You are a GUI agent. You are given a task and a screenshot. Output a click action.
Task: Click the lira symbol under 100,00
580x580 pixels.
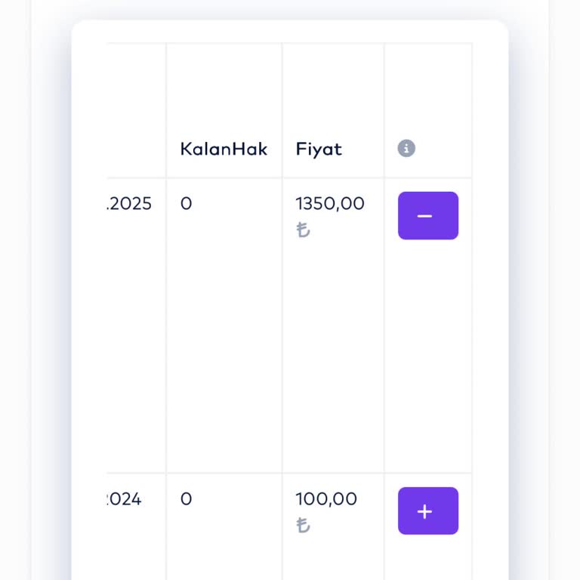click(304, 525)
